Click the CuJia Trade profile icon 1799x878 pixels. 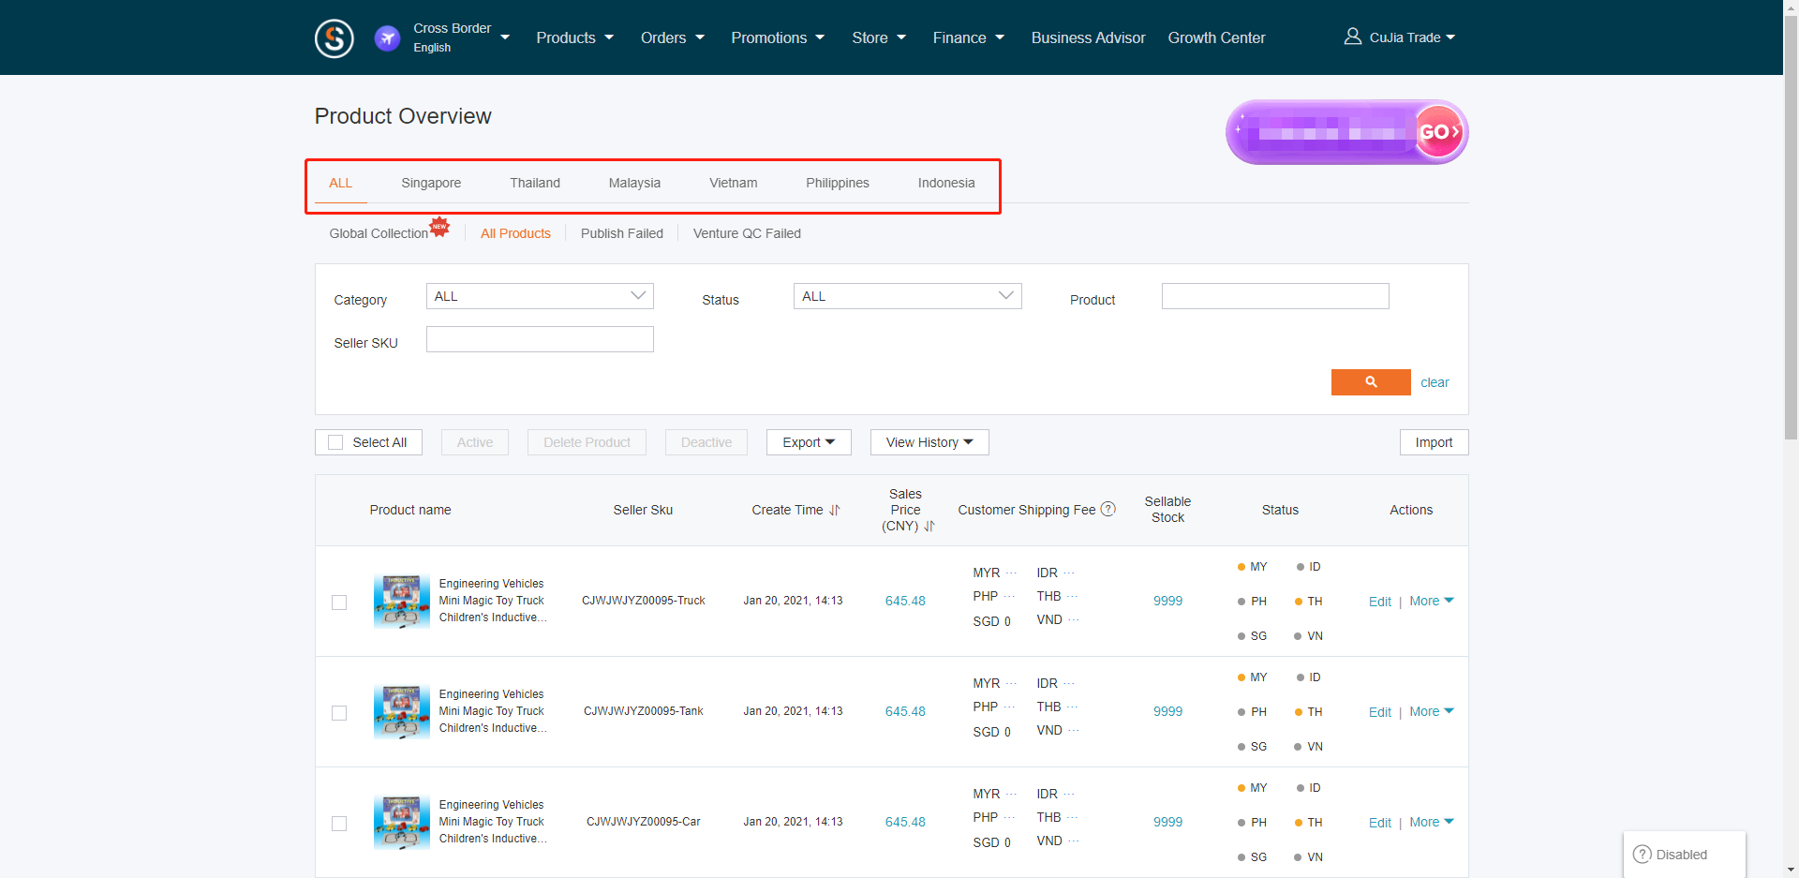tap(1352, 36)
